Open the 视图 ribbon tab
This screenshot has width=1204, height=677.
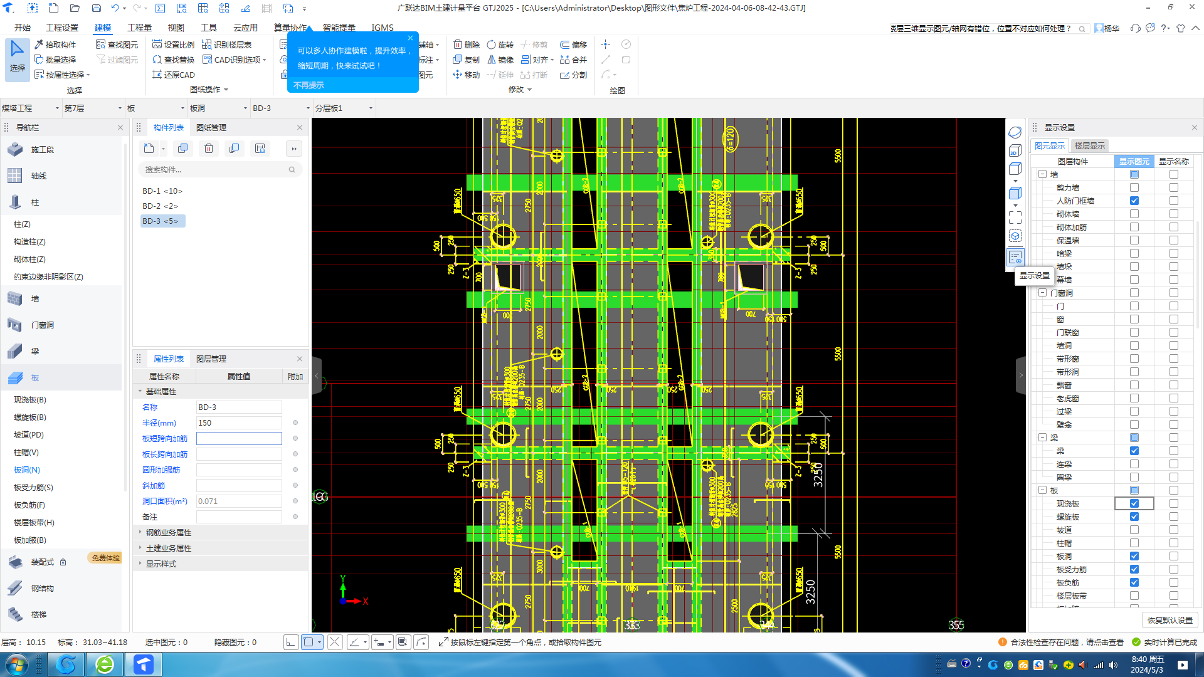[x=176, y=28]
